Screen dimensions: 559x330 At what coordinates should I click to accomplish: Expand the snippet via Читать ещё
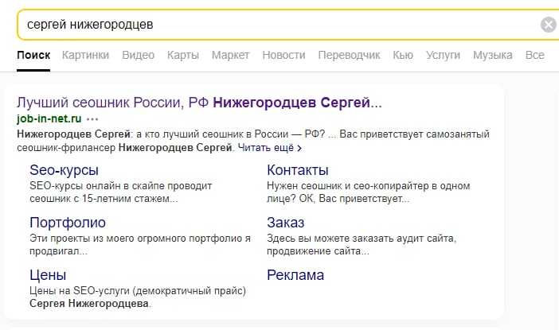270,148
